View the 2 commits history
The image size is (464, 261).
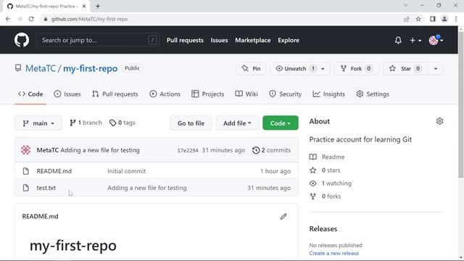pos(271,150)
